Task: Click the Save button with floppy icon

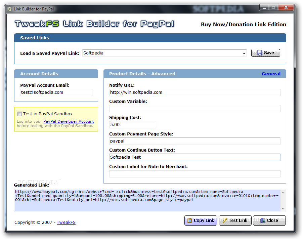Action: click(x=265, y=53)
